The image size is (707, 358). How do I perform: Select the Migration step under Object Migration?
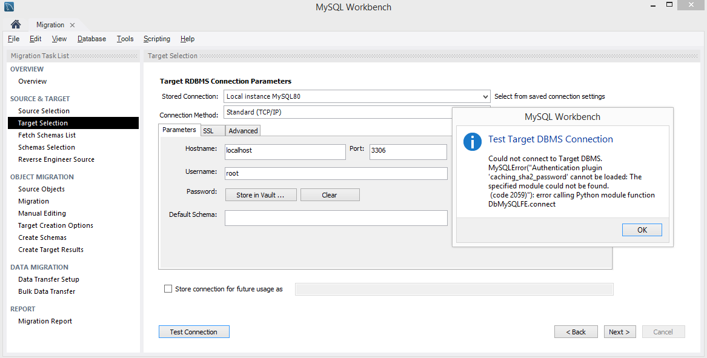click(x=34, y=202)
